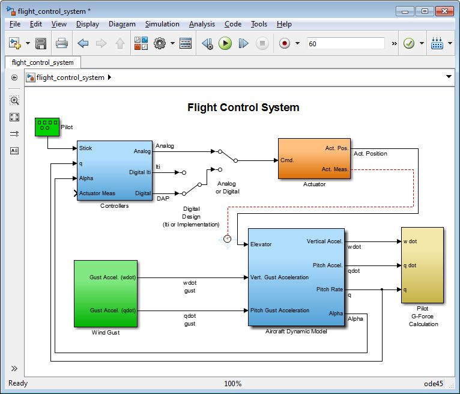Click the simulation stop time field showing 60
This screenshot has width=460, height=394.
(345, 43)
